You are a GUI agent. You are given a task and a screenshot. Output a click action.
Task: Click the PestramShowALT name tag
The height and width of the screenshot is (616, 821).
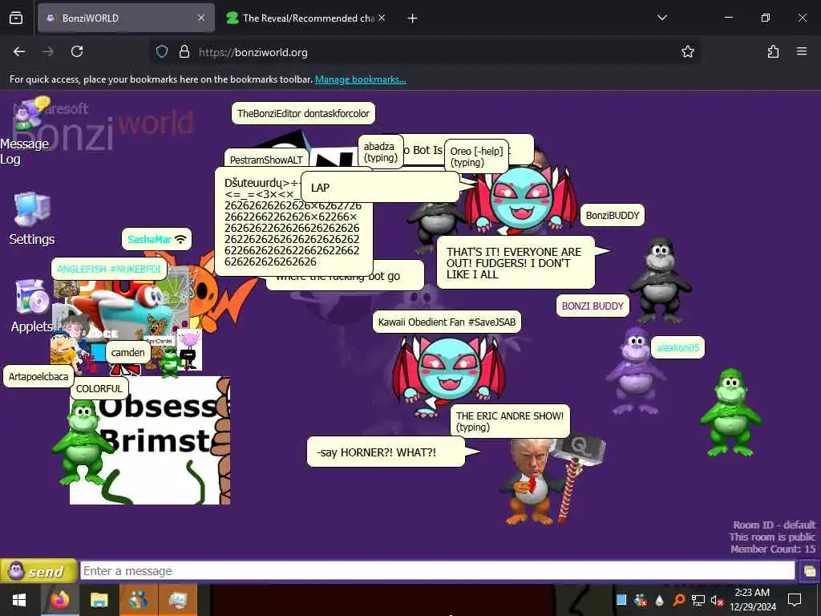[x=266, y=159]
